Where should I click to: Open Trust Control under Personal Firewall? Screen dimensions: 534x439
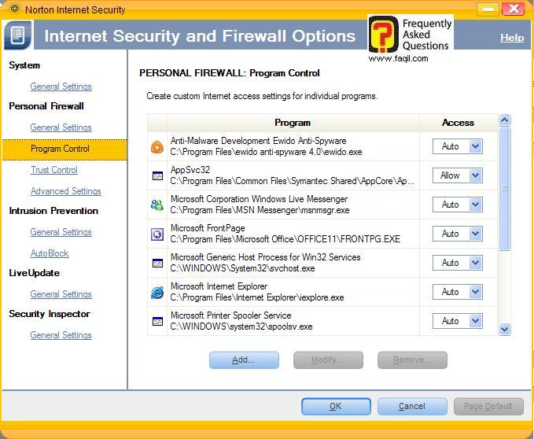(x=54, y=170)
